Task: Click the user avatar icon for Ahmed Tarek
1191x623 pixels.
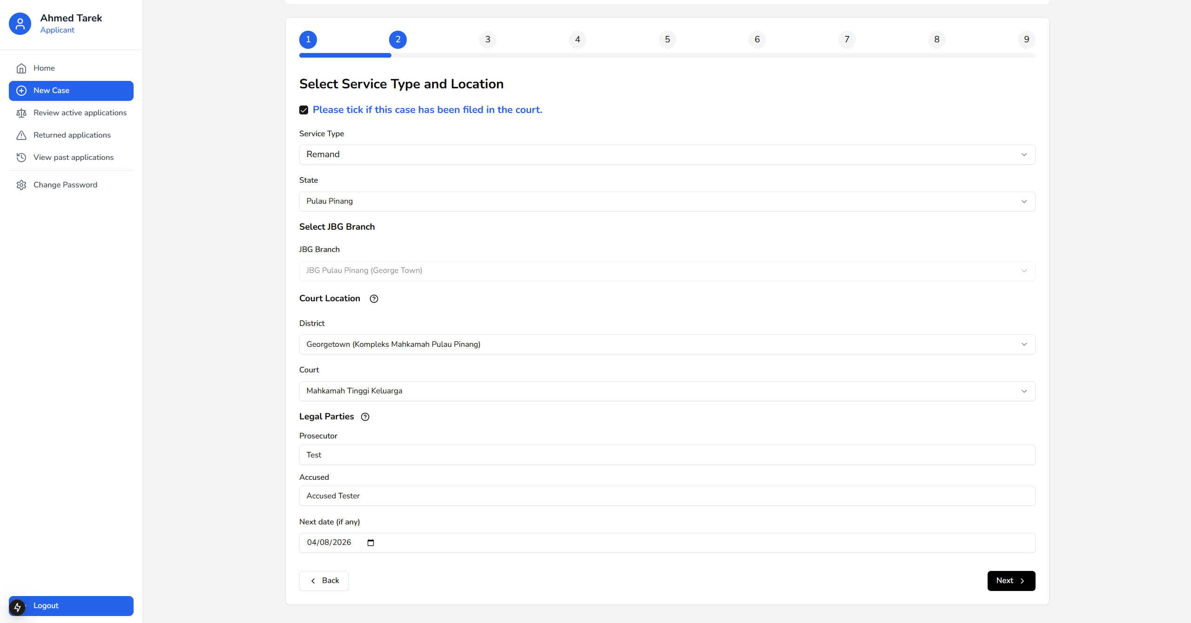Action: pyautogui.click(x=20, y=24)
